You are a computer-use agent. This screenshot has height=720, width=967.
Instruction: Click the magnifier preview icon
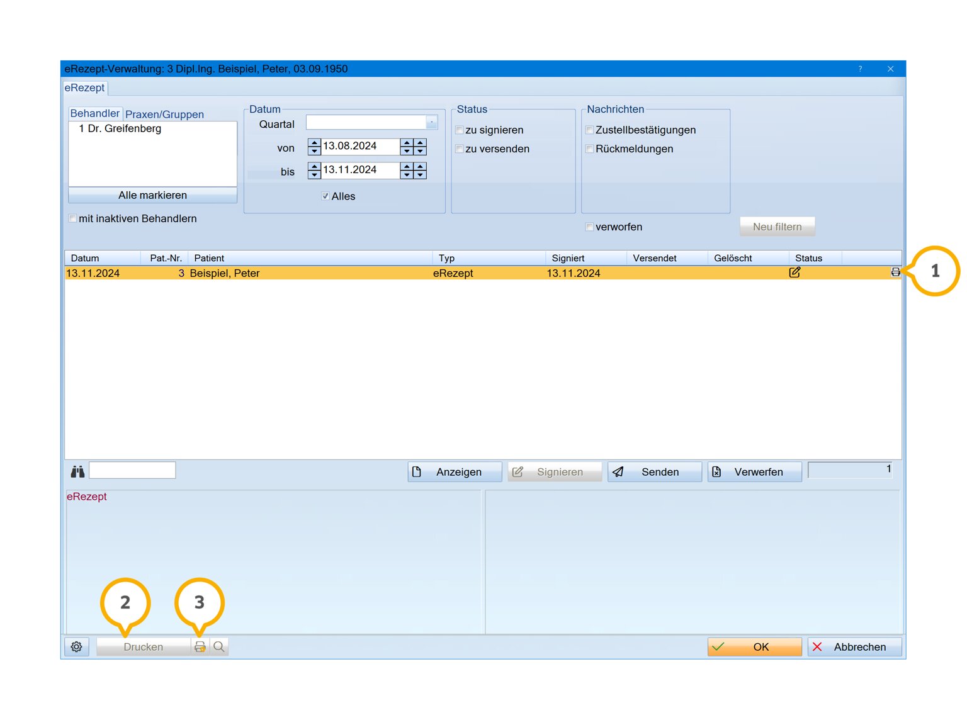[219, 647]
